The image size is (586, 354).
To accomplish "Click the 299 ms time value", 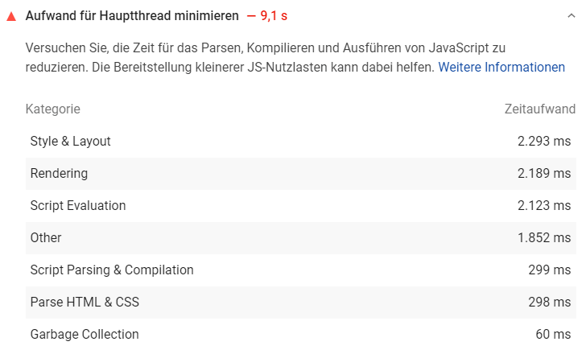I will tap(549, 270).
